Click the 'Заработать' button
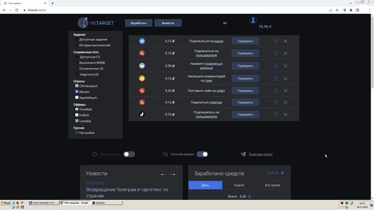This screenshot has width=374, height=210. pyautogui.click(x=138, y=23)
